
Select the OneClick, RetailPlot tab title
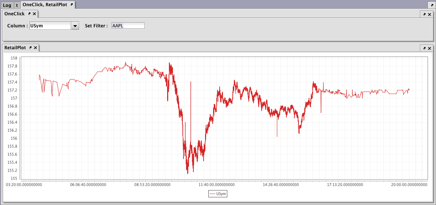click(45, 5)
